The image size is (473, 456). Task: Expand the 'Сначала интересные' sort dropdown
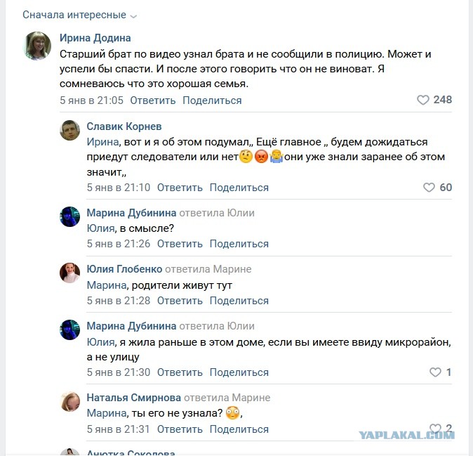[x=80, y=15]
